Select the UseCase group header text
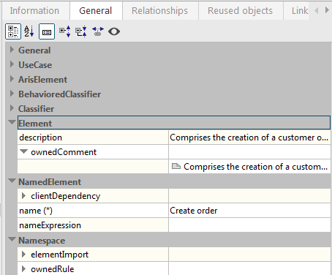The image size is (332, 275). pyautogui.click(x=35, y=65)
